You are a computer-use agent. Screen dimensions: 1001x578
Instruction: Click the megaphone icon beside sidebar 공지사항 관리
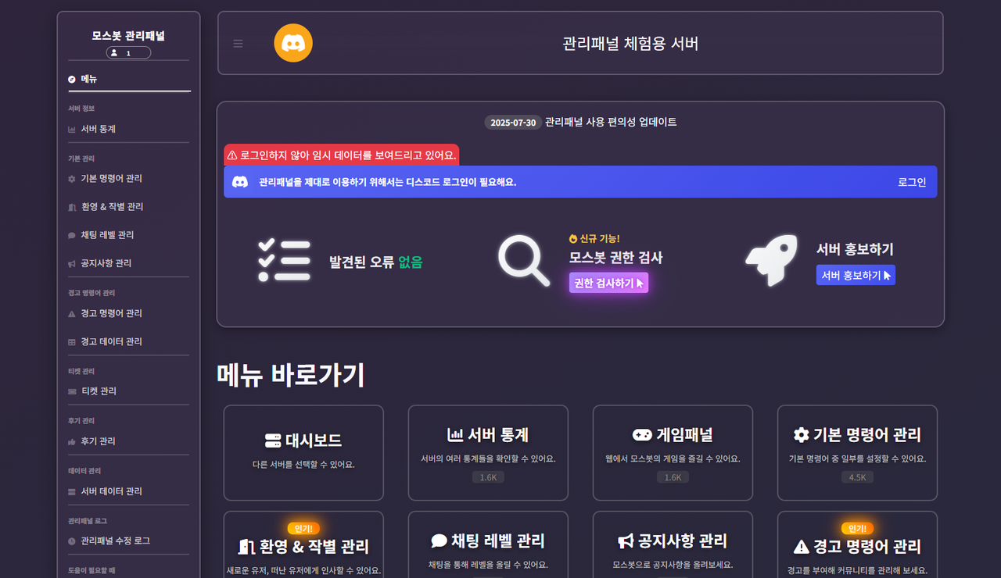[x=72, y=264]
